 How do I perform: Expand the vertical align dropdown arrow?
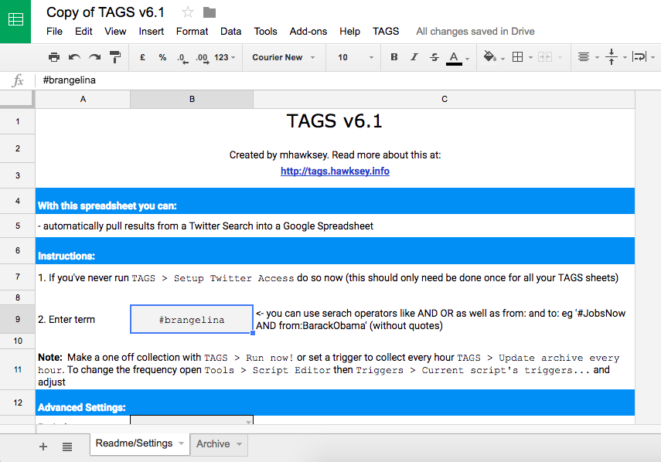pyautogui.click(x=625, y=58)
